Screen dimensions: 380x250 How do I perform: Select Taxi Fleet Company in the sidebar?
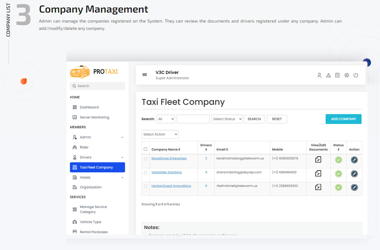tap(96, 167)
